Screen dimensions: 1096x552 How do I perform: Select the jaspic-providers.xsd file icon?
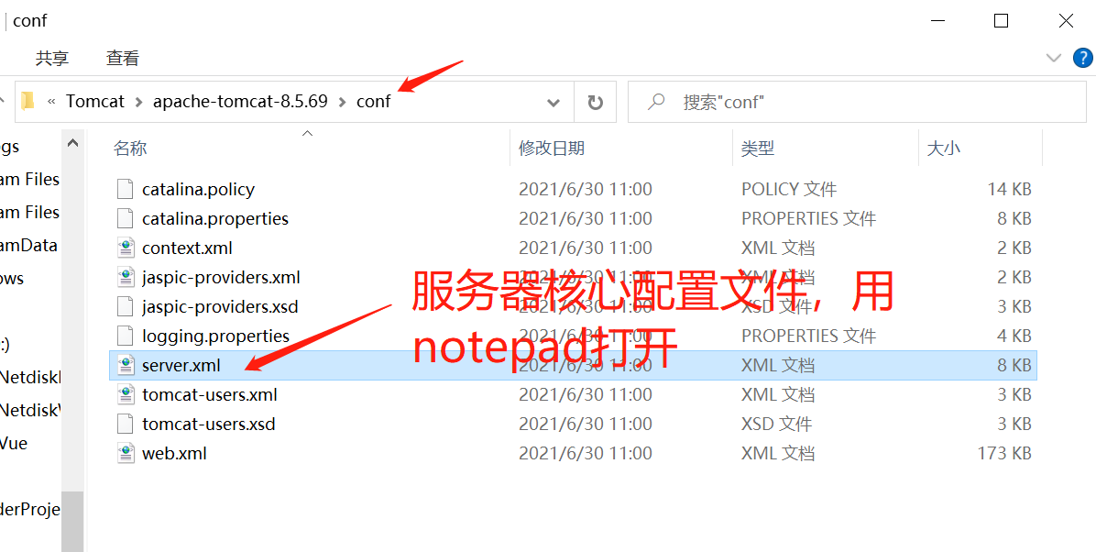126,306
